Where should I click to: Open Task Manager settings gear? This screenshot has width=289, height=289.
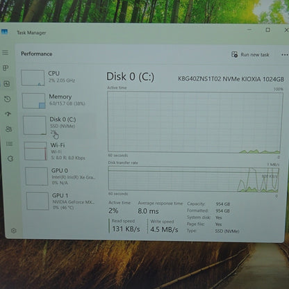point(14,231)
